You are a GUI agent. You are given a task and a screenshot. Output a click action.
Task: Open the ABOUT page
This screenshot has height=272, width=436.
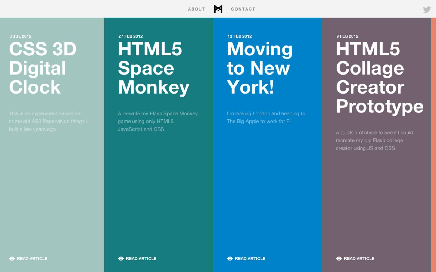coord(196,9)
